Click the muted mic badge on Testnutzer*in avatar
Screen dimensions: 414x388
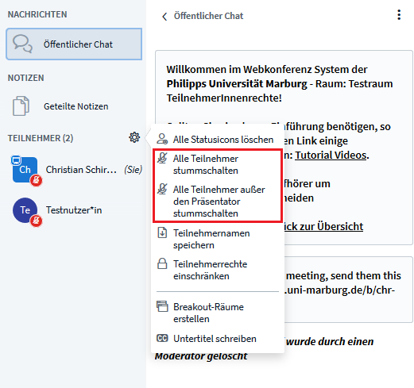[36, 221]
